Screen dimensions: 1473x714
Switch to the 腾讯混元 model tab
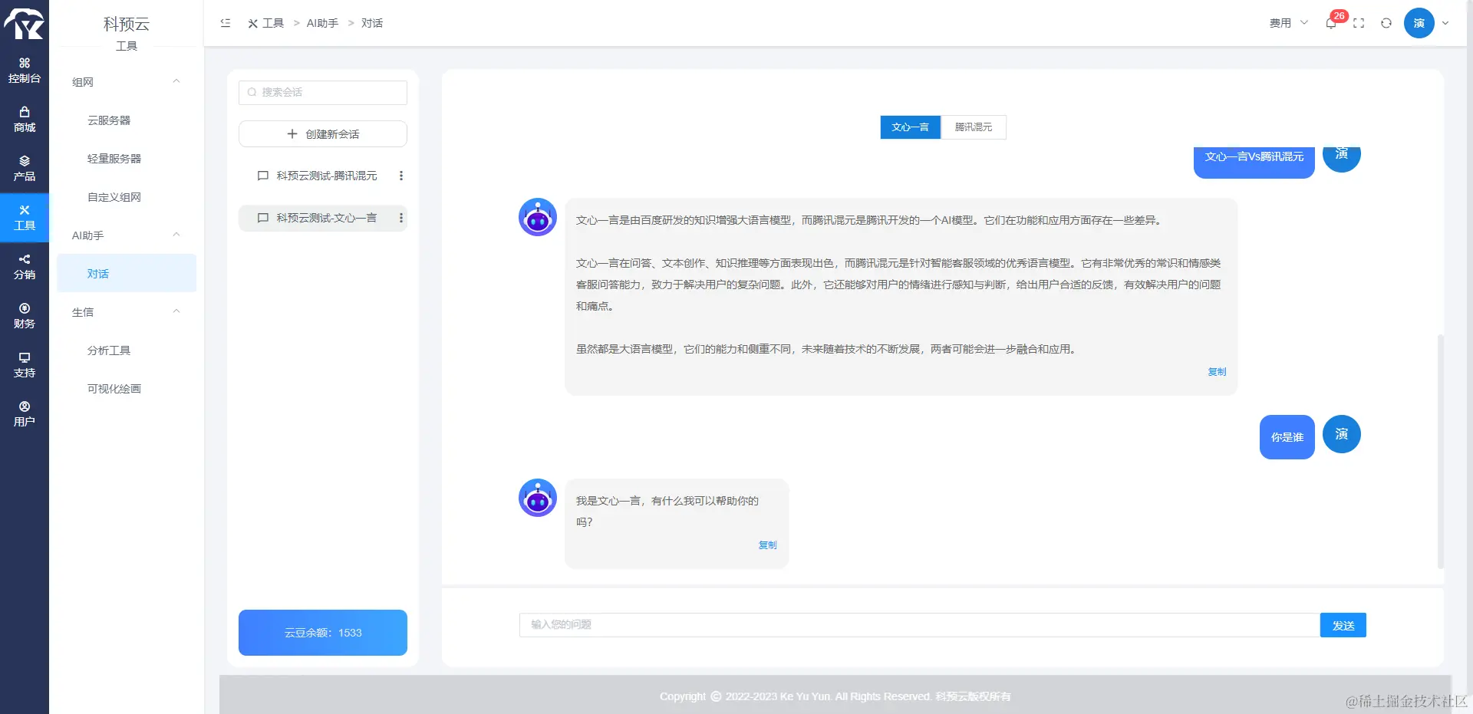point(974,127)
